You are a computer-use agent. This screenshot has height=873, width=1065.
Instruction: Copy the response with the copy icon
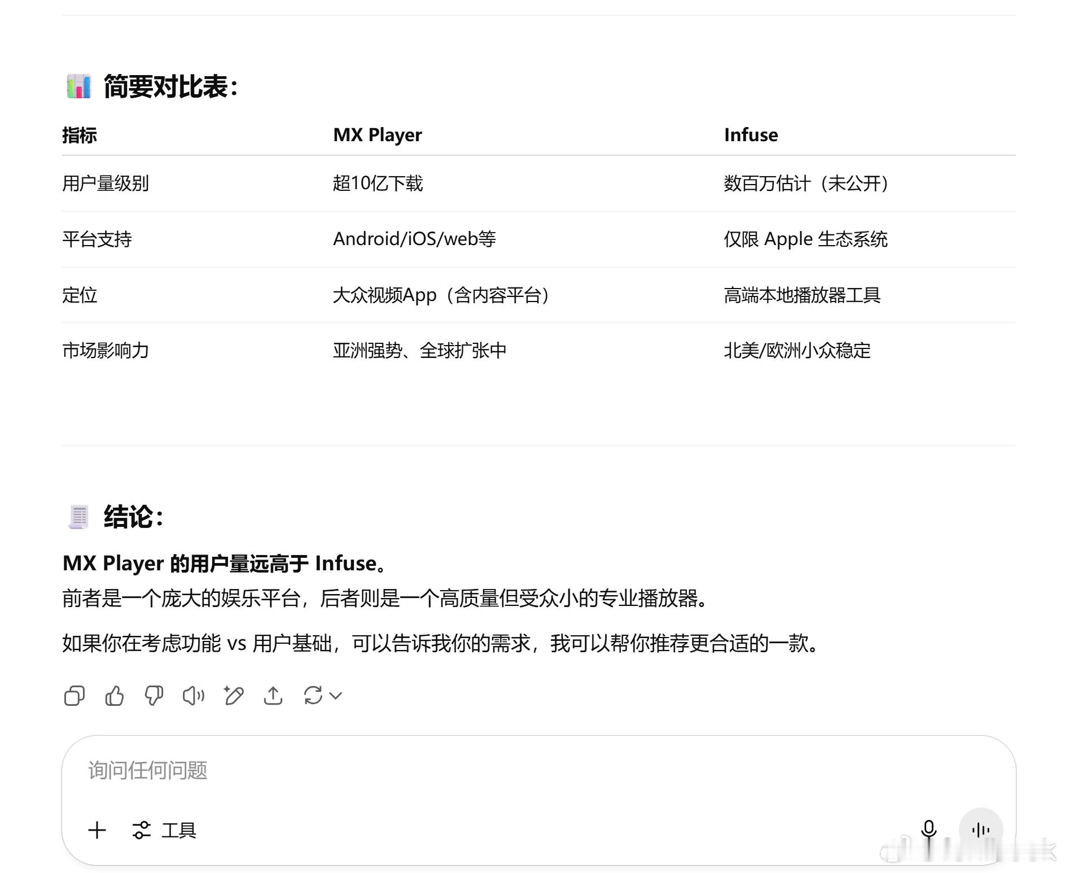[x=74, y=696]
